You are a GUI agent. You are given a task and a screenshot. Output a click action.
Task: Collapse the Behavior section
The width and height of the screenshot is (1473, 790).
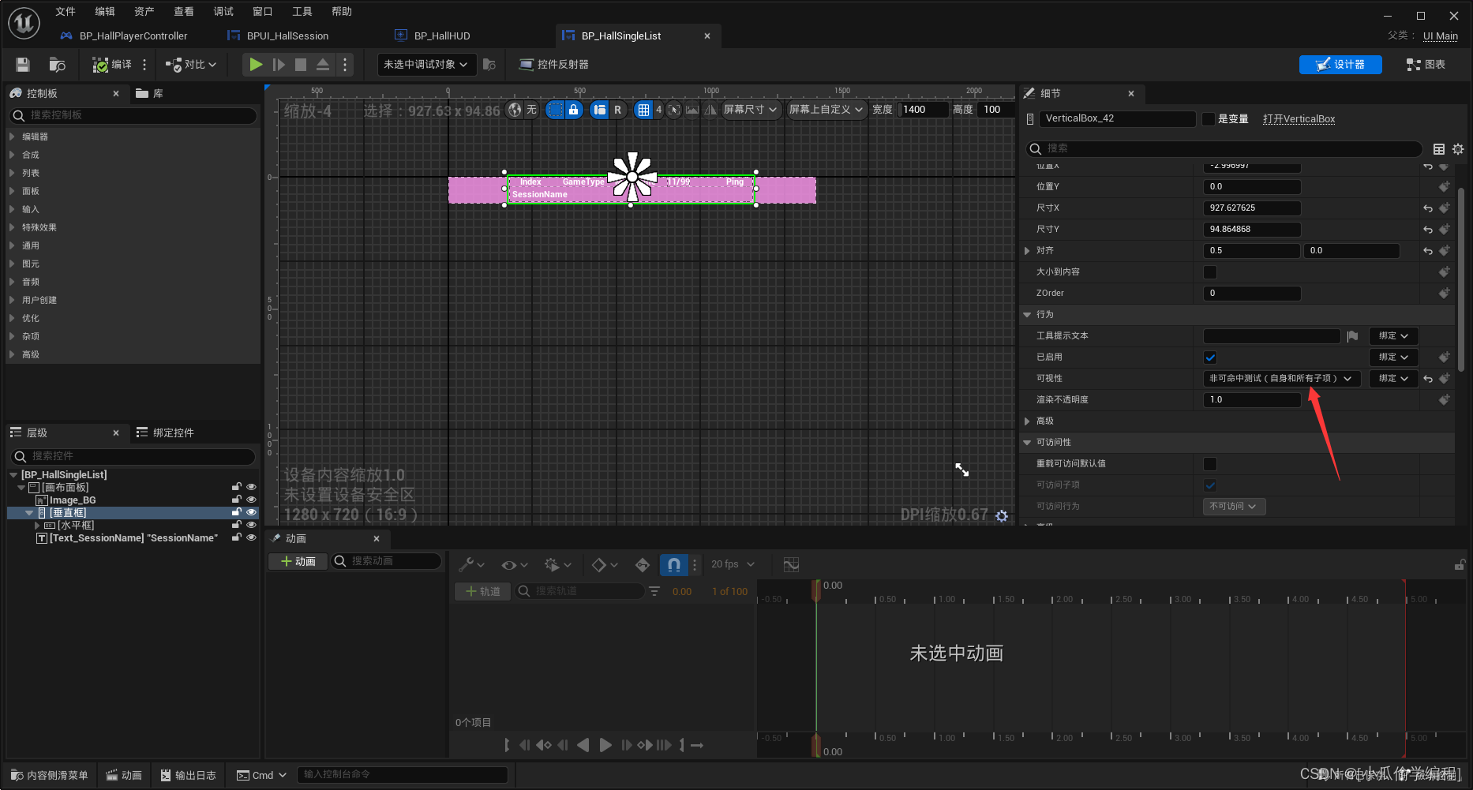pyautogui.click(x=1027, y=315)
